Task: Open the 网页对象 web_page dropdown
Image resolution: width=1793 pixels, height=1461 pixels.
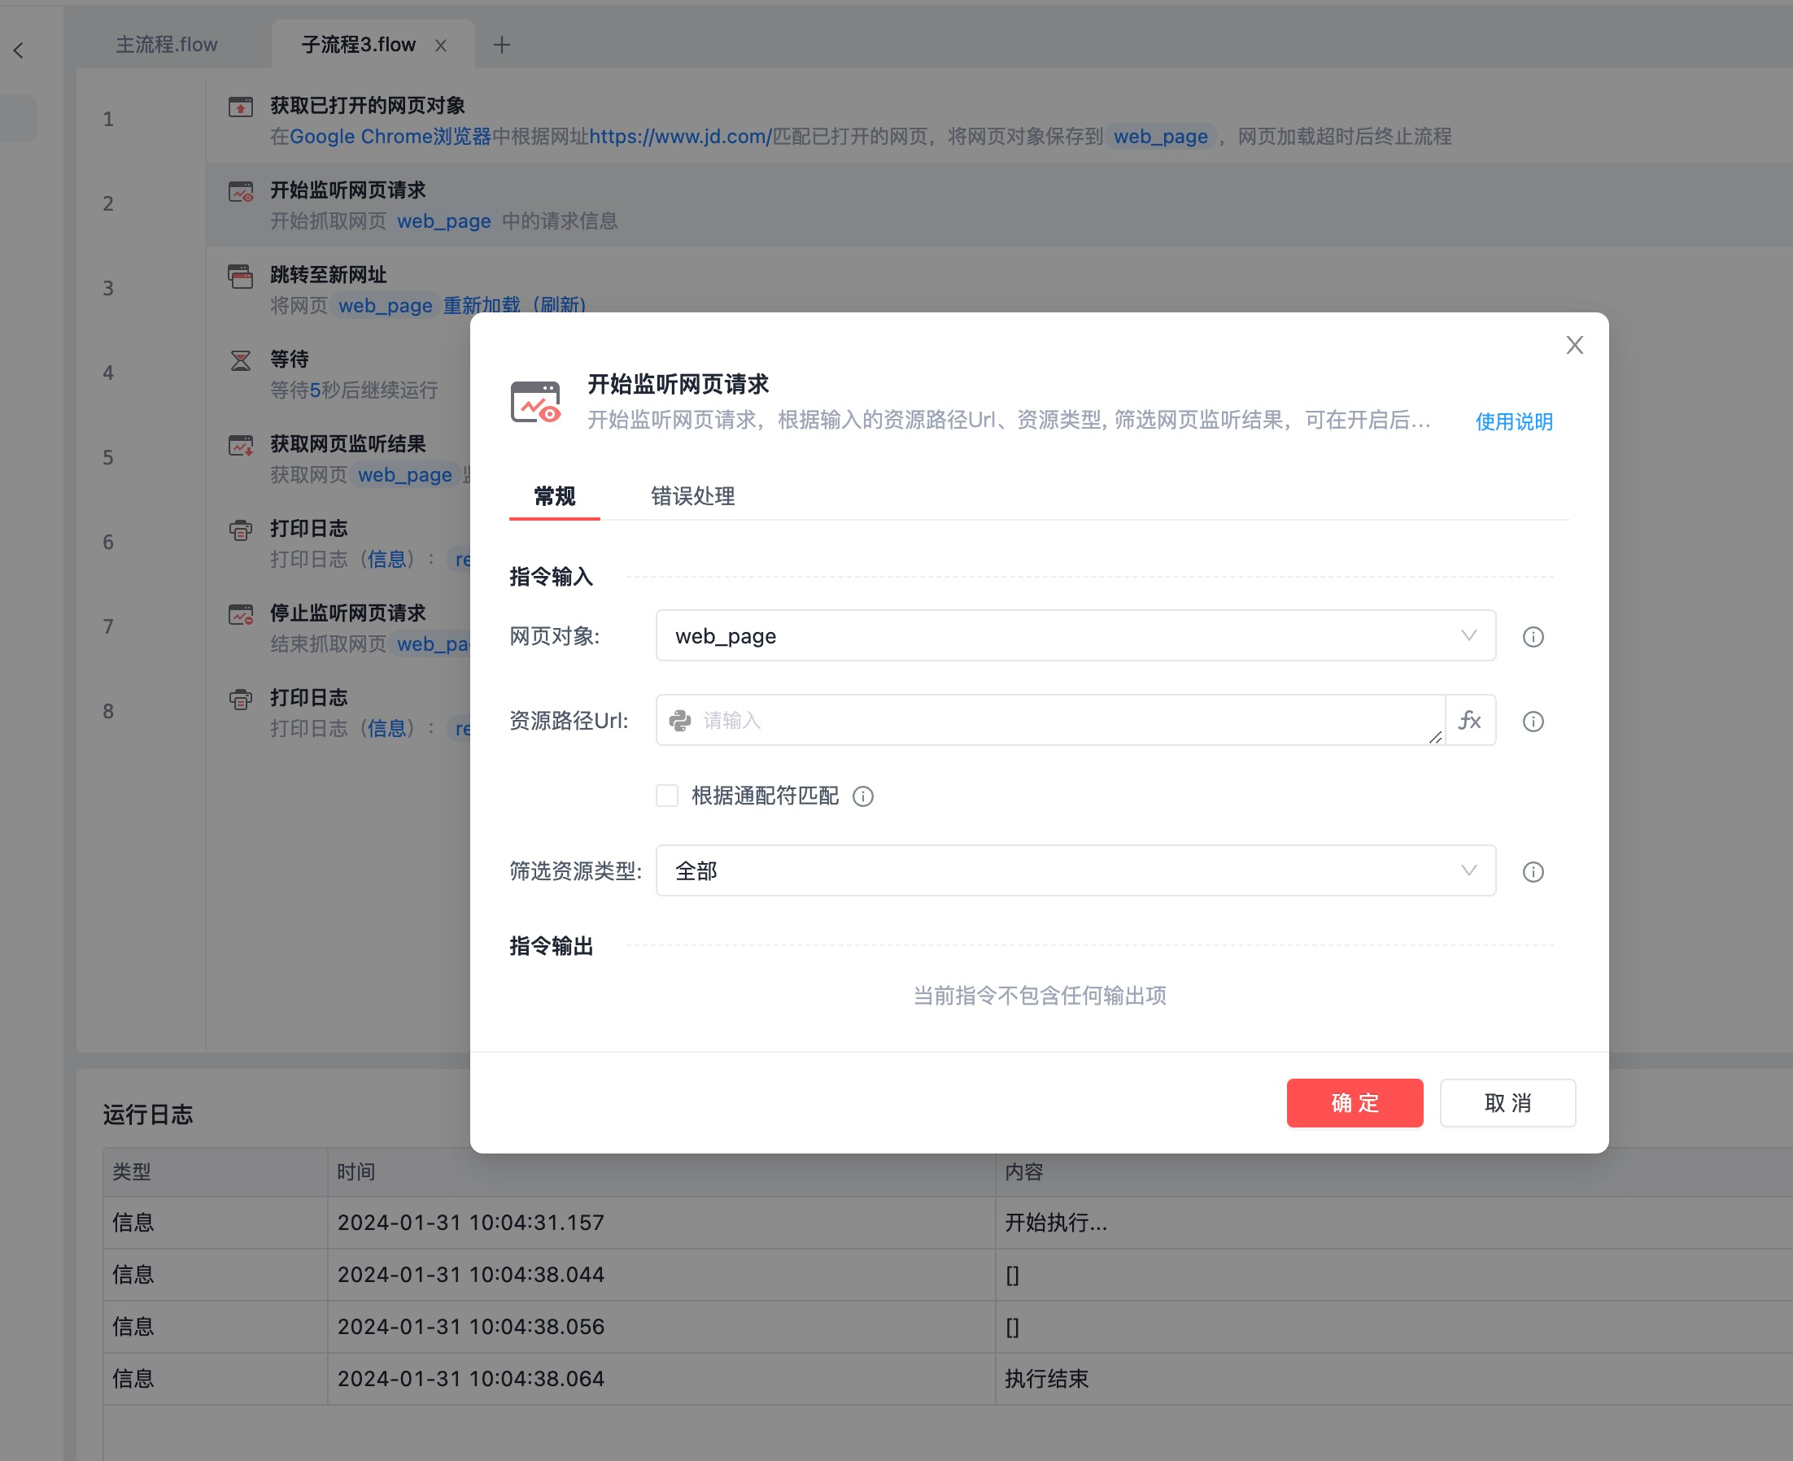Action: (1075, 636)
